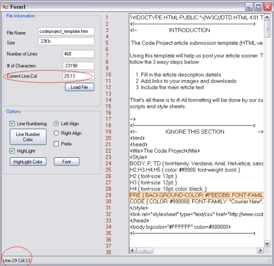Click the BODY, P, TD font-family line

click(197, 163)
